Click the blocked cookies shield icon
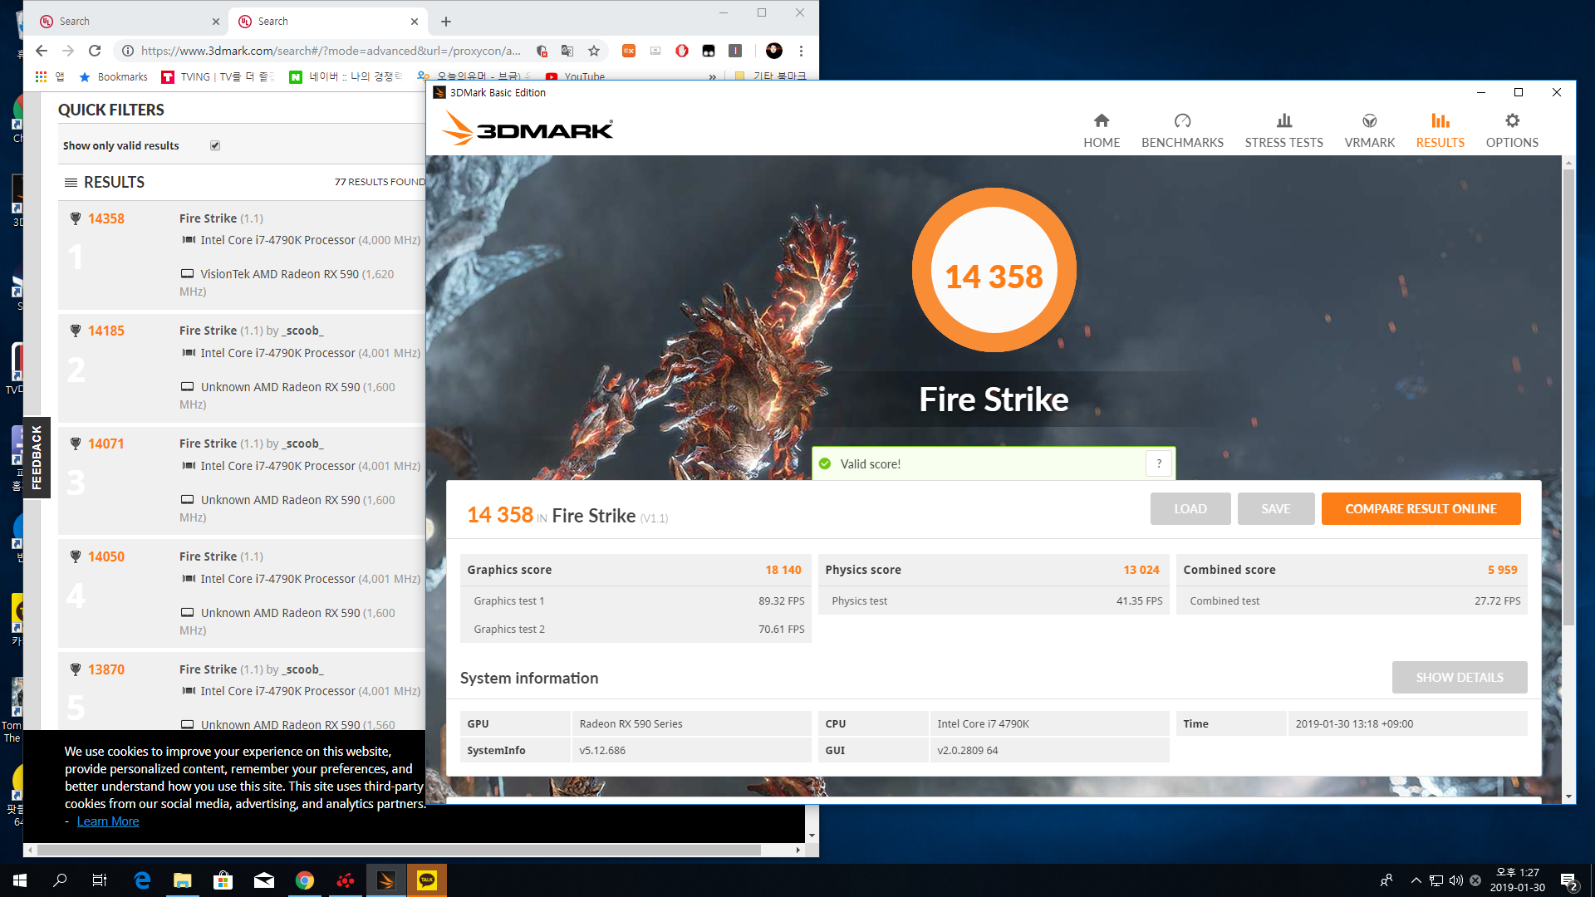1595x897 pixels. tap(542, 51)
